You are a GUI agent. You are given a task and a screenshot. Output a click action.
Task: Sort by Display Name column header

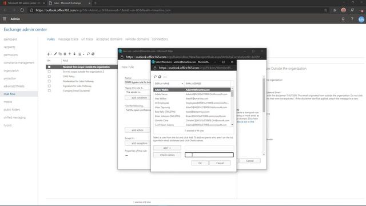coord(169,84)
